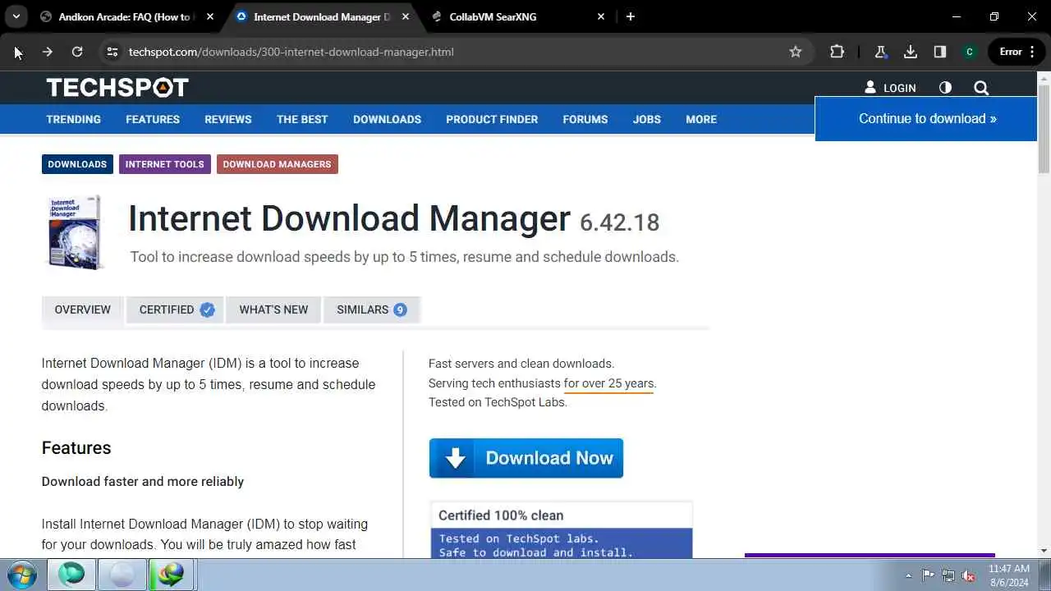Open the FEATURES nav menu
Screen dimensions: 1051x591
[153, 119]
